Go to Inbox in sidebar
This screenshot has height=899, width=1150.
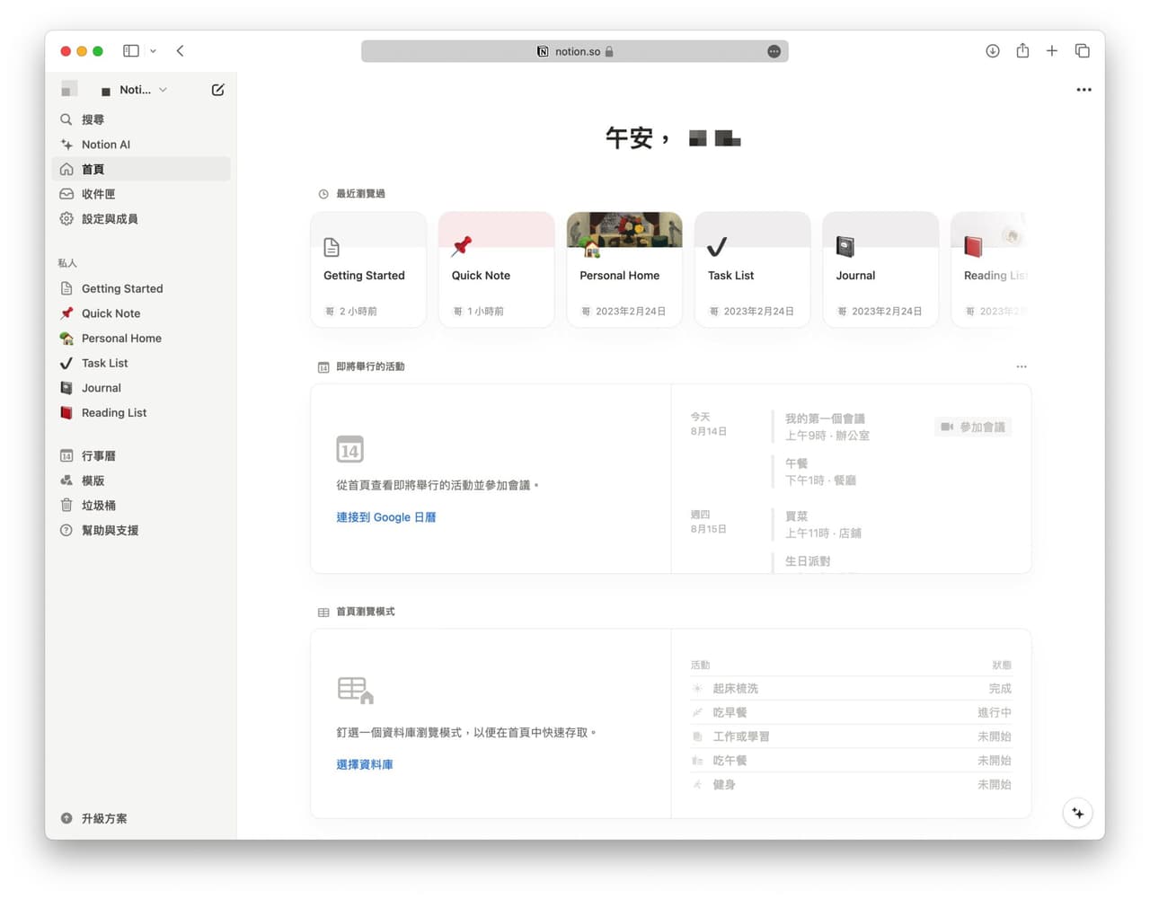coord(98,194)
